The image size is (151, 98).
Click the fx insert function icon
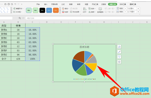(x=23, y=18)
